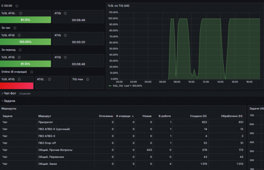This screenshot has height=170, width=264.
Task: Click the 00:06:46 value under За период
Action: [78, 64]
